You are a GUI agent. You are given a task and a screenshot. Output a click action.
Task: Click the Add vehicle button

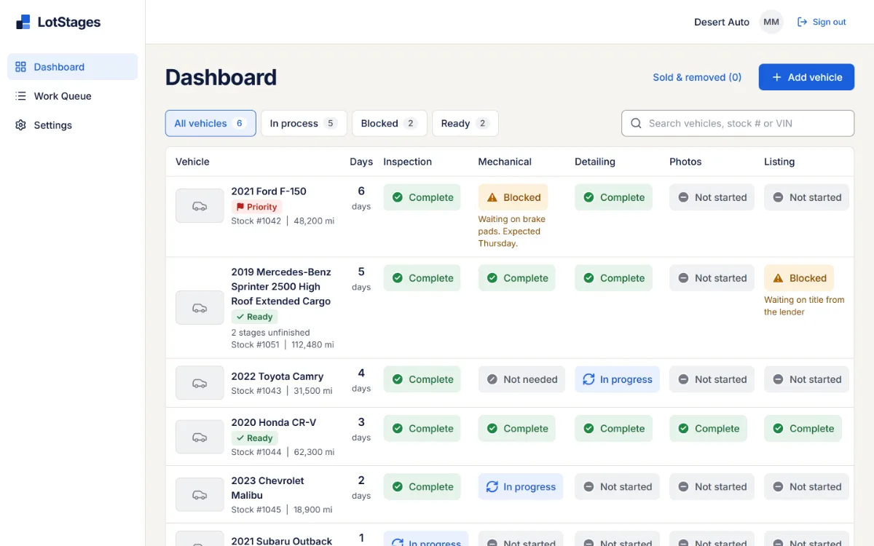(x=806, y=77)
